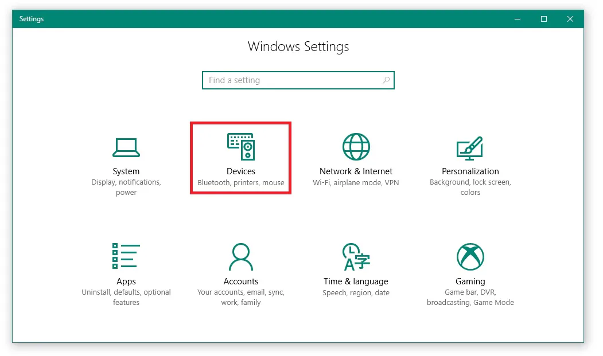Open the System settings label
The width and height of the screenshot is (603, 356).
(126, 171)
